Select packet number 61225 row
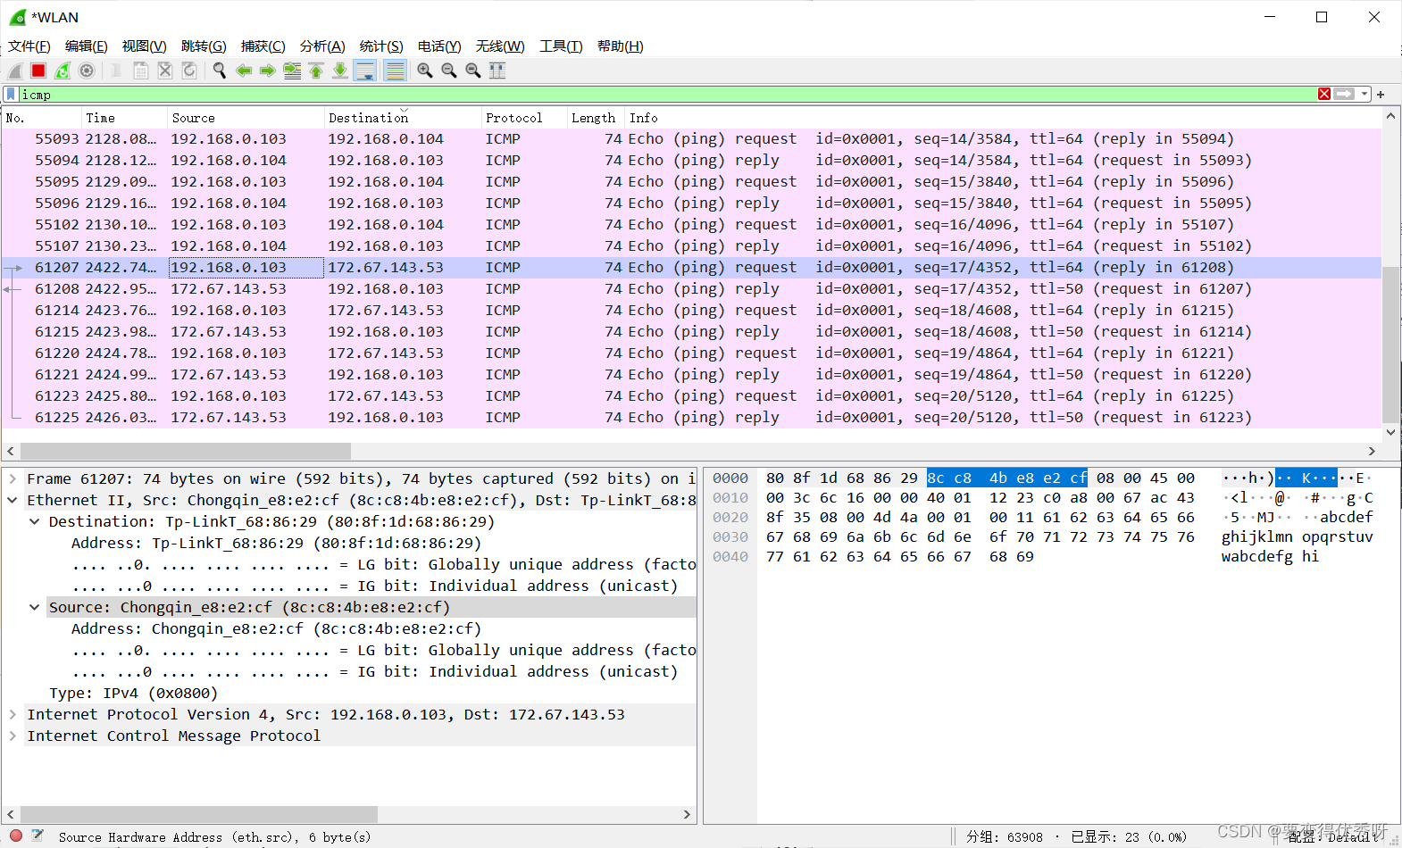Image resolution: width=1402 pixels, height=848 pixels. coord(691,418)
